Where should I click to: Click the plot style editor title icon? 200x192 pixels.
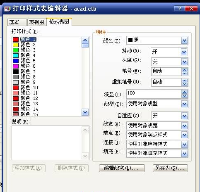[7, 9]
